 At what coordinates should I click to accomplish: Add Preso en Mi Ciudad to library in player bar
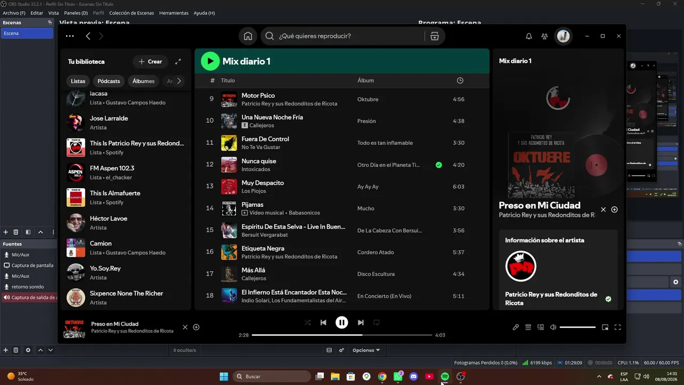(196, 327)
